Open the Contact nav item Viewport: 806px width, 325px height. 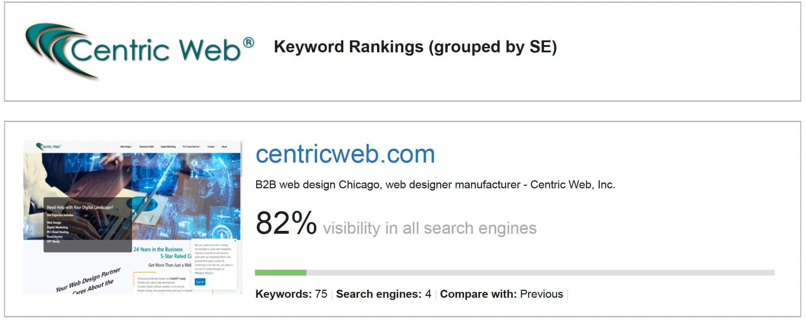(x=211, y=147)
